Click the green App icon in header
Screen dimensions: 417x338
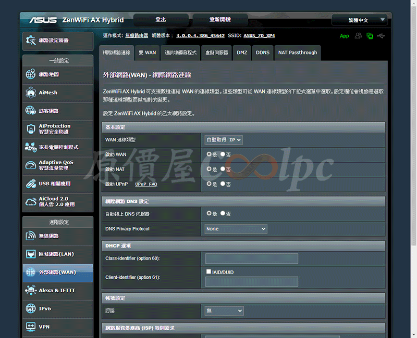[x=344, y=36]
